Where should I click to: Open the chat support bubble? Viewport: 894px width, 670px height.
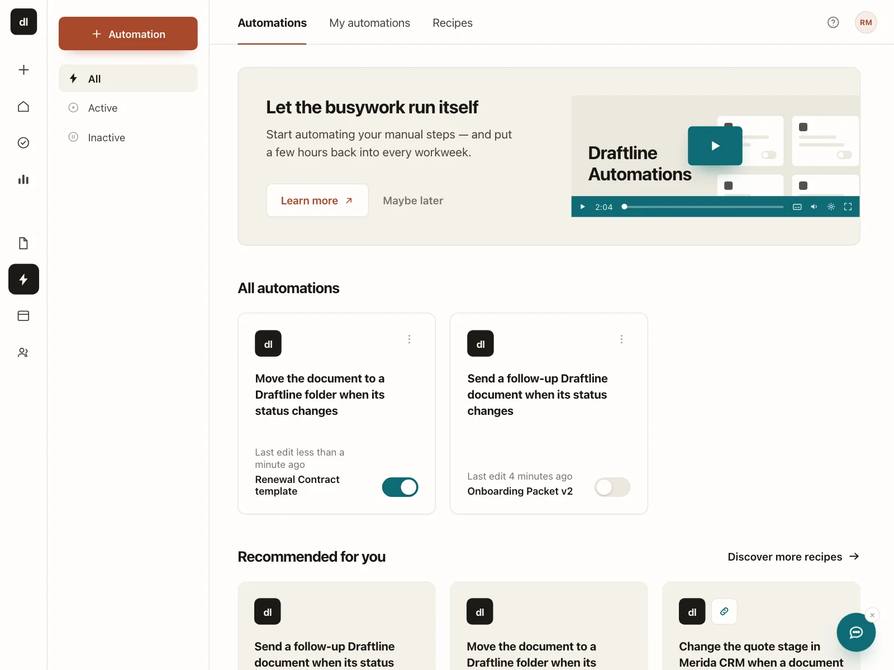[856, 632]
